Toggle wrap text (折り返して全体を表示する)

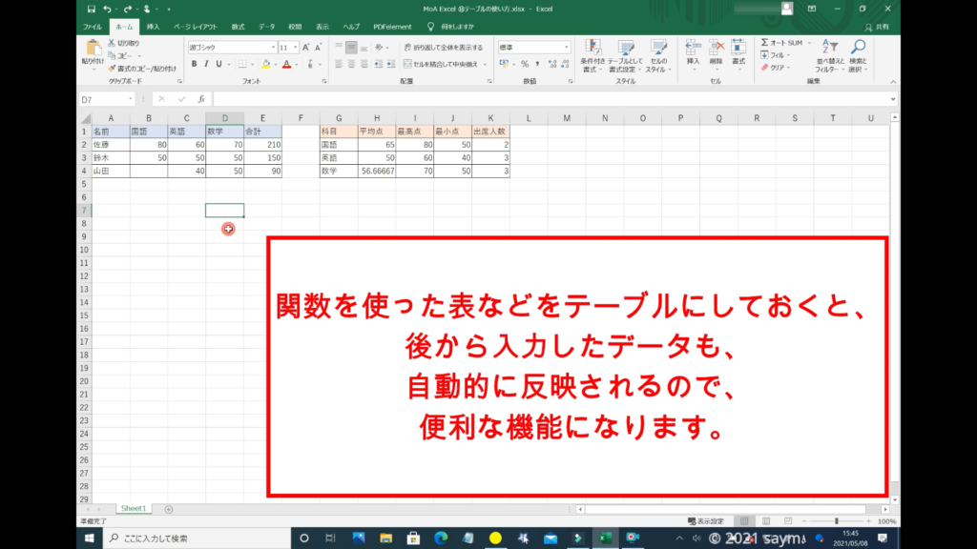442,47
